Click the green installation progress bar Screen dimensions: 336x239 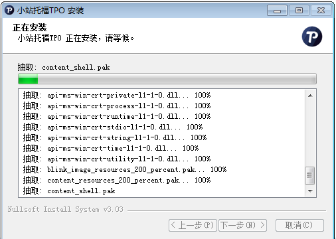coord(167,79)
